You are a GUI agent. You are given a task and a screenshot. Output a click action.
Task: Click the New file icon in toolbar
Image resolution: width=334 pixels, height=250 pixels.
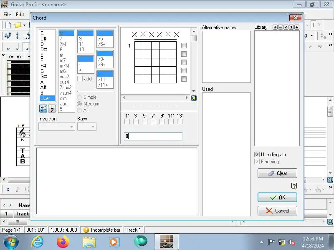[8, 25]
